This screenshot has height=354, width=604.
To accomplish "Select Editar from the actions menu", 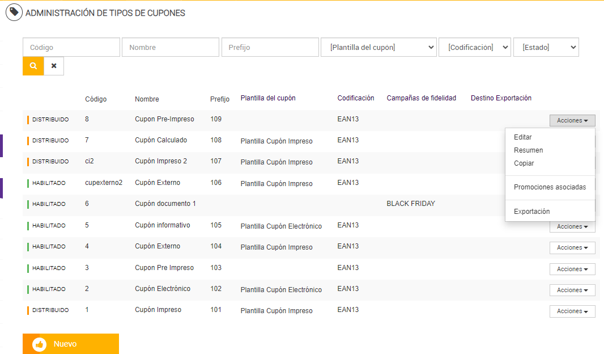I will pyautogui.click(x=523, y=137).
